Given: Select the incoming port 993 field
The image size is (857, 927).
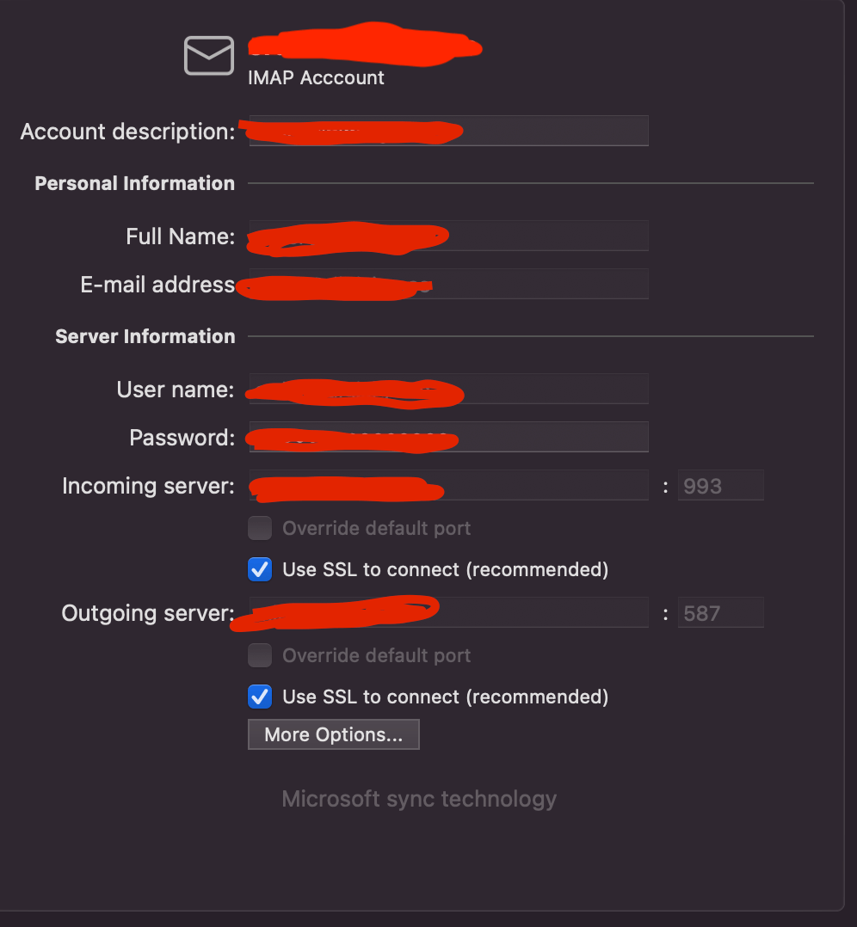Looking at the screenshot, I should click(720, 485).
